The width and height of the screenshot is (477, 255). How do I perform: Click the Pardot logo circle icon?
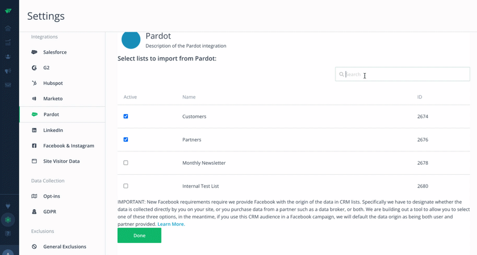tap(131, 40)
